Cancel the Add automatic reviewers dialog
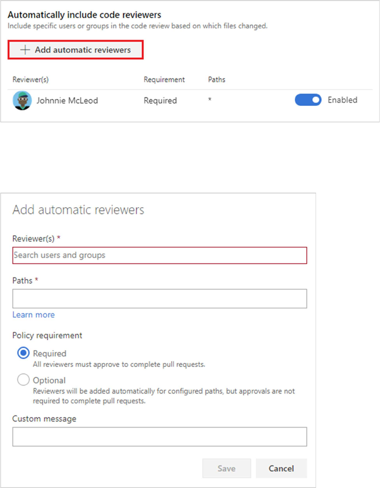This screenshot has width=380, height=488. click(281, 469)
